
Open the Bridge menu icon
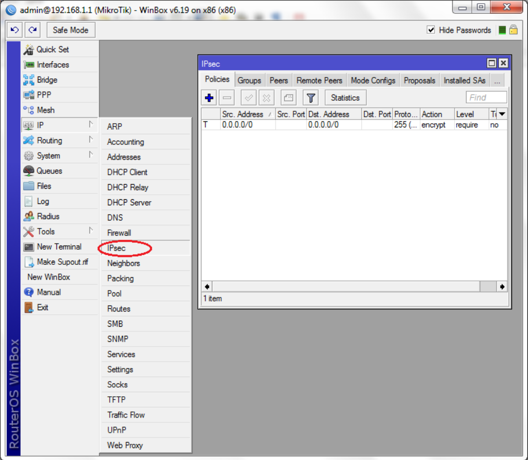pos(28,80)
